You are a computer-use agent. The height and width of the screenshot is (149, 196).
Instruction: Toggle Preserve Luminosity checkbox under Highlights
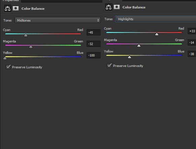pos(109,66)
